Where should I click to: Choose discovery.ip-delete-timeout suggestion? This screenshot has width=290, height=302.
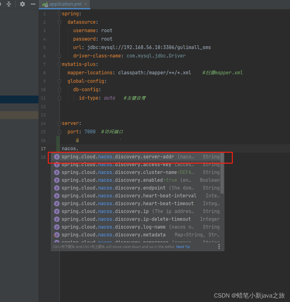click(136, 219)
